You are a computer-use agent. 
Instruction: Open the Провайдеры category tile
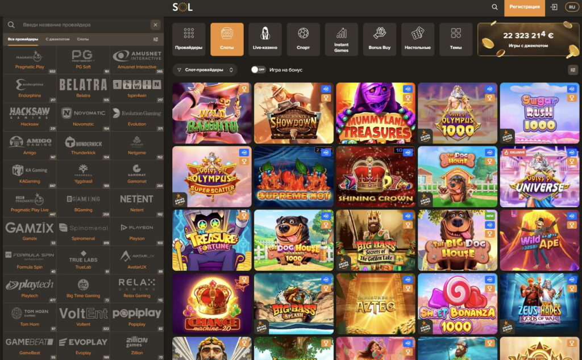point(189,39)
